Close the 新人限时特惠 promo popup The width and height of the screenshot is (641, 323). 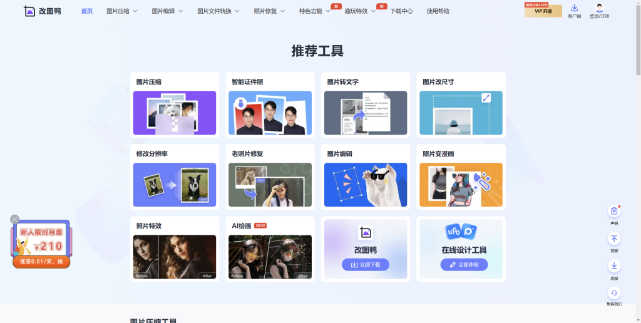point(15,219)
